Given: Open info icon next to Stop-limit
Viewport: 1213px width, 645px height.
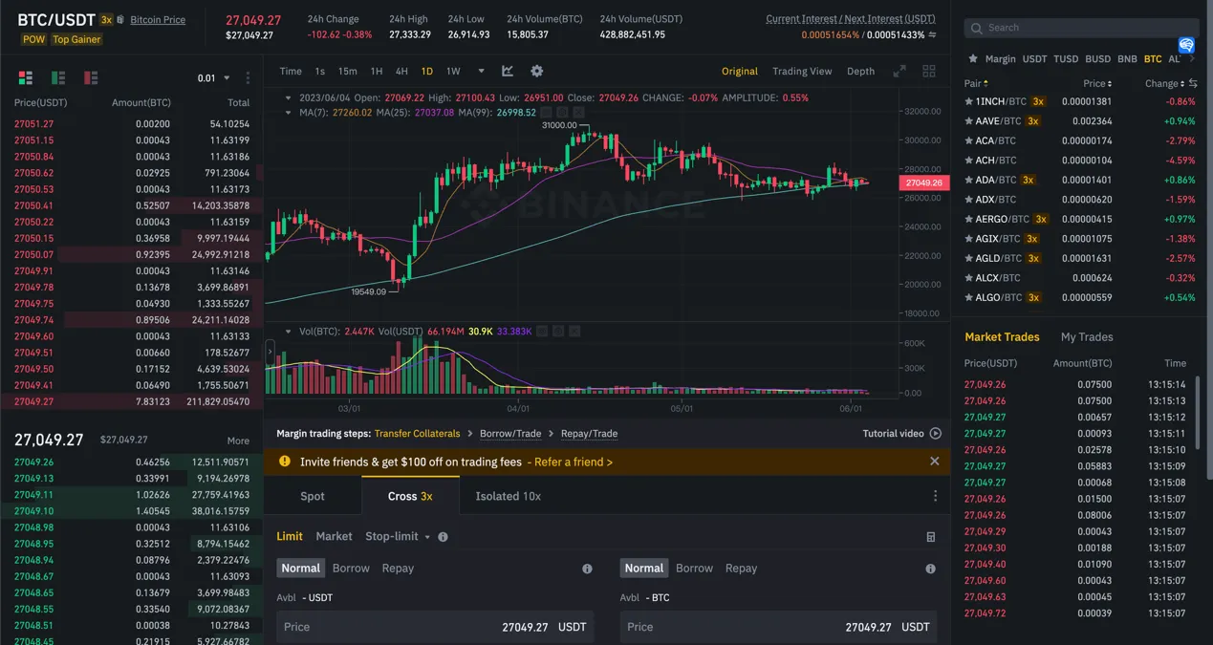Looking at the screenshot, I should [443, 537].
